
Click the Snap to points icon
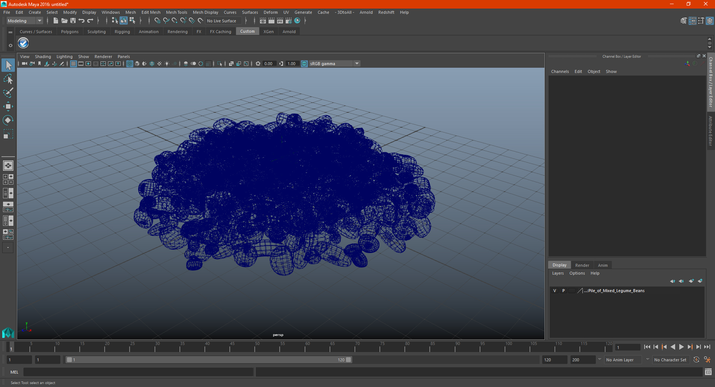click(x=175, y=21)
